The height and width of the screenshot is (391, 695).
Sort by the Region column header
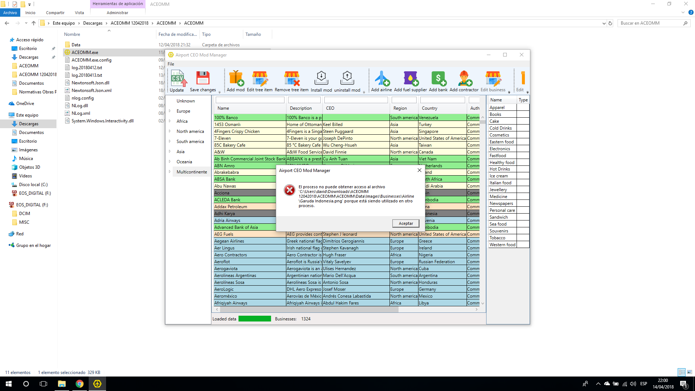click(400, 108)
